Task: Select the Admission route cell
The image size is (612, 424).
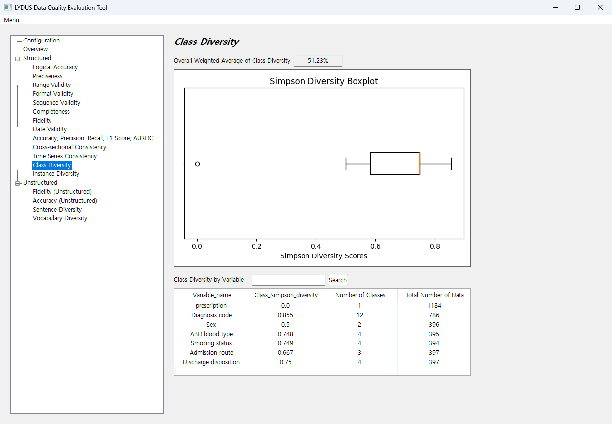Action: [211, 353]
